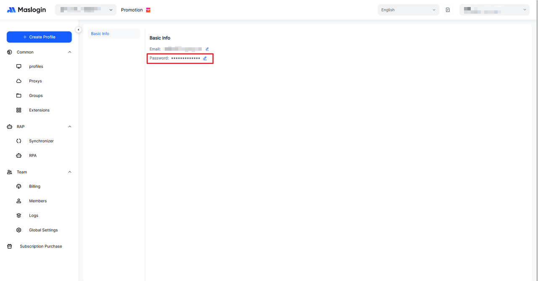Collapse the sidebar with the arrow handle
538x281 pixels.
coord(78,30)
